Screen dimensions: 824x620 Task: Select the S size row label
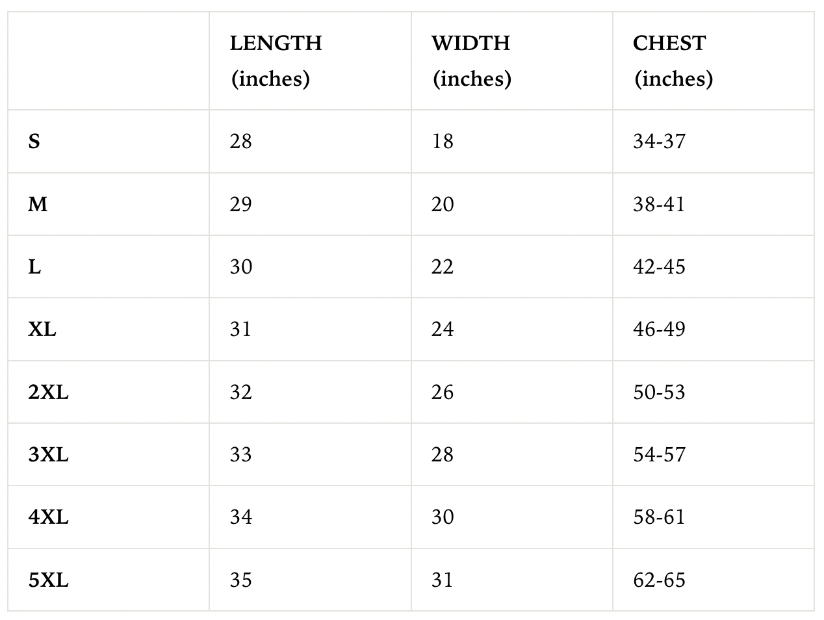click(x=34, y=141)
